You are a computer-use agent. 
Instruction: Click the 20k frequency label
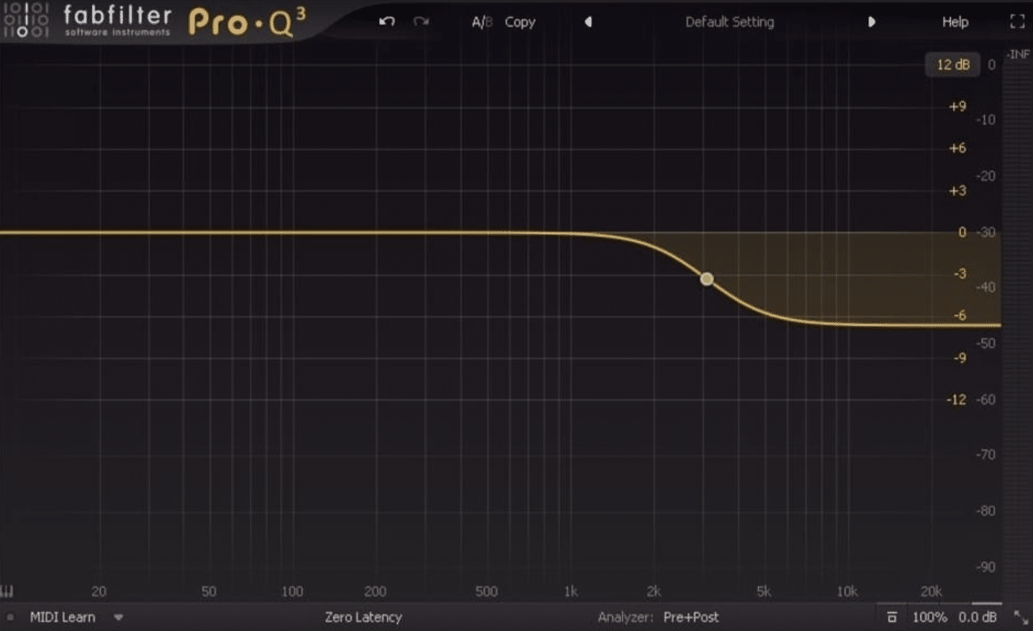click(x=931, y=592)
